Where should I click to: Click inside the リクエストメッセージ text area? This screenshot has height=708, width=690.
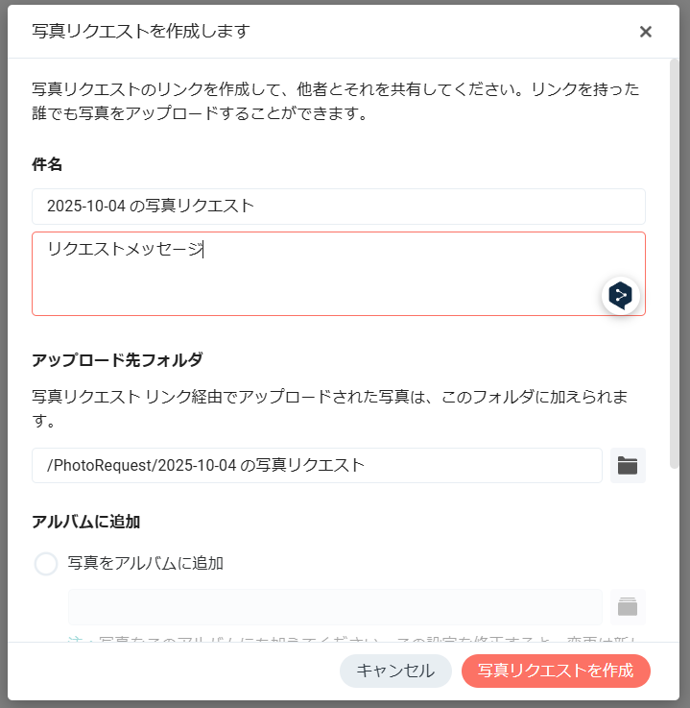click(339, 274)
